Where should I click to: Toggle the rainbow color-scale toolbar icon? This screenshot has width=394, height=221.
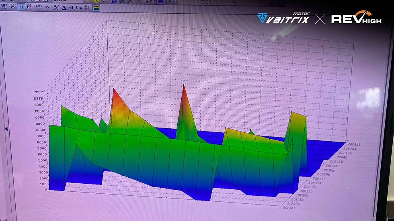pyautogui.click(x=96, y=8)
